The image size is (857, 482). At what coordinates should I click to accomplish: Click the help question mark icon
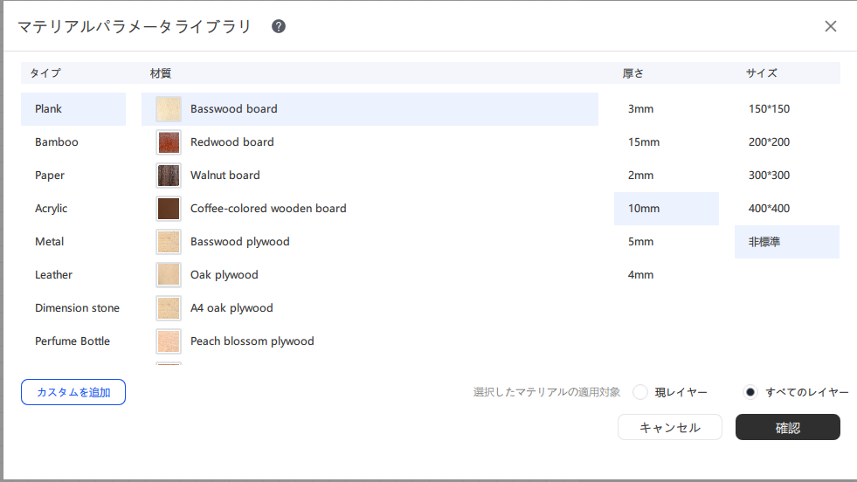[x=279, y=26]
